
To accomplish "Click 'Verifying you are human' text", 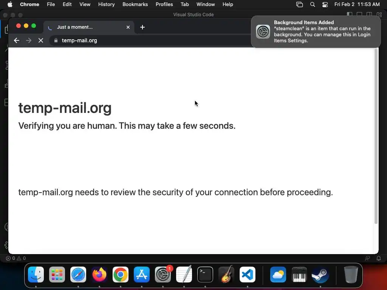I will click(127, 126).
